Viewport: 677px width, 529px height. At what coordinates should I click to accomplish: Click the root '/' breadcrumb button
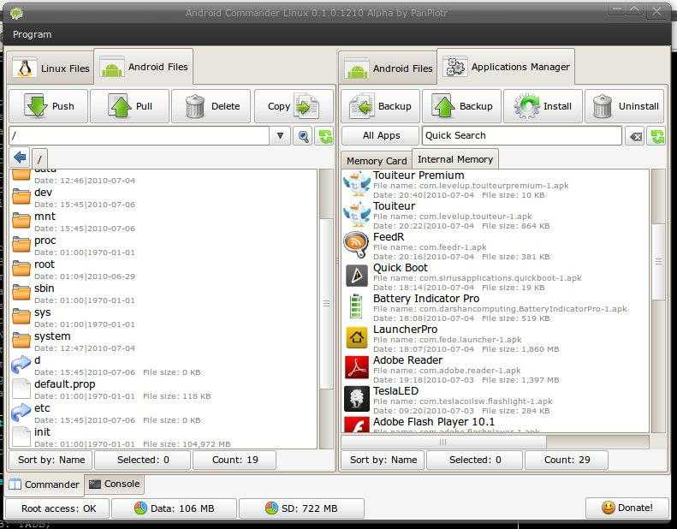(39, 158)
